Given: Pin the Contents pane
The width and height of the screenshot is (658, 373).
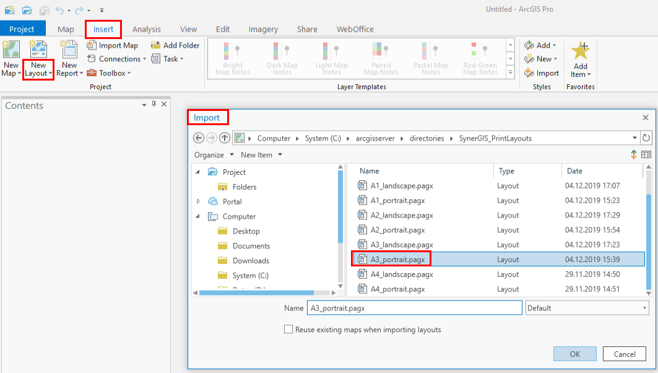Looking at the screenshot, I should pos(154,105).
